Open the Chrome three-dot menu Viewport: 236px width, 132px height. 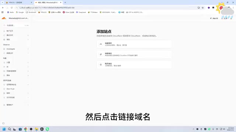tap(233, 8)
